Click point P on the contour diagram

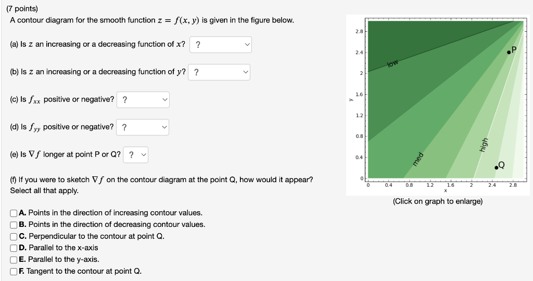[x=509, y=52]
